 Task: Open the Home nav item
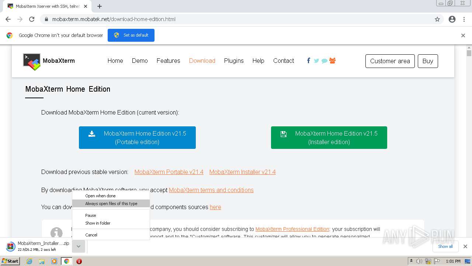(115, 61)
